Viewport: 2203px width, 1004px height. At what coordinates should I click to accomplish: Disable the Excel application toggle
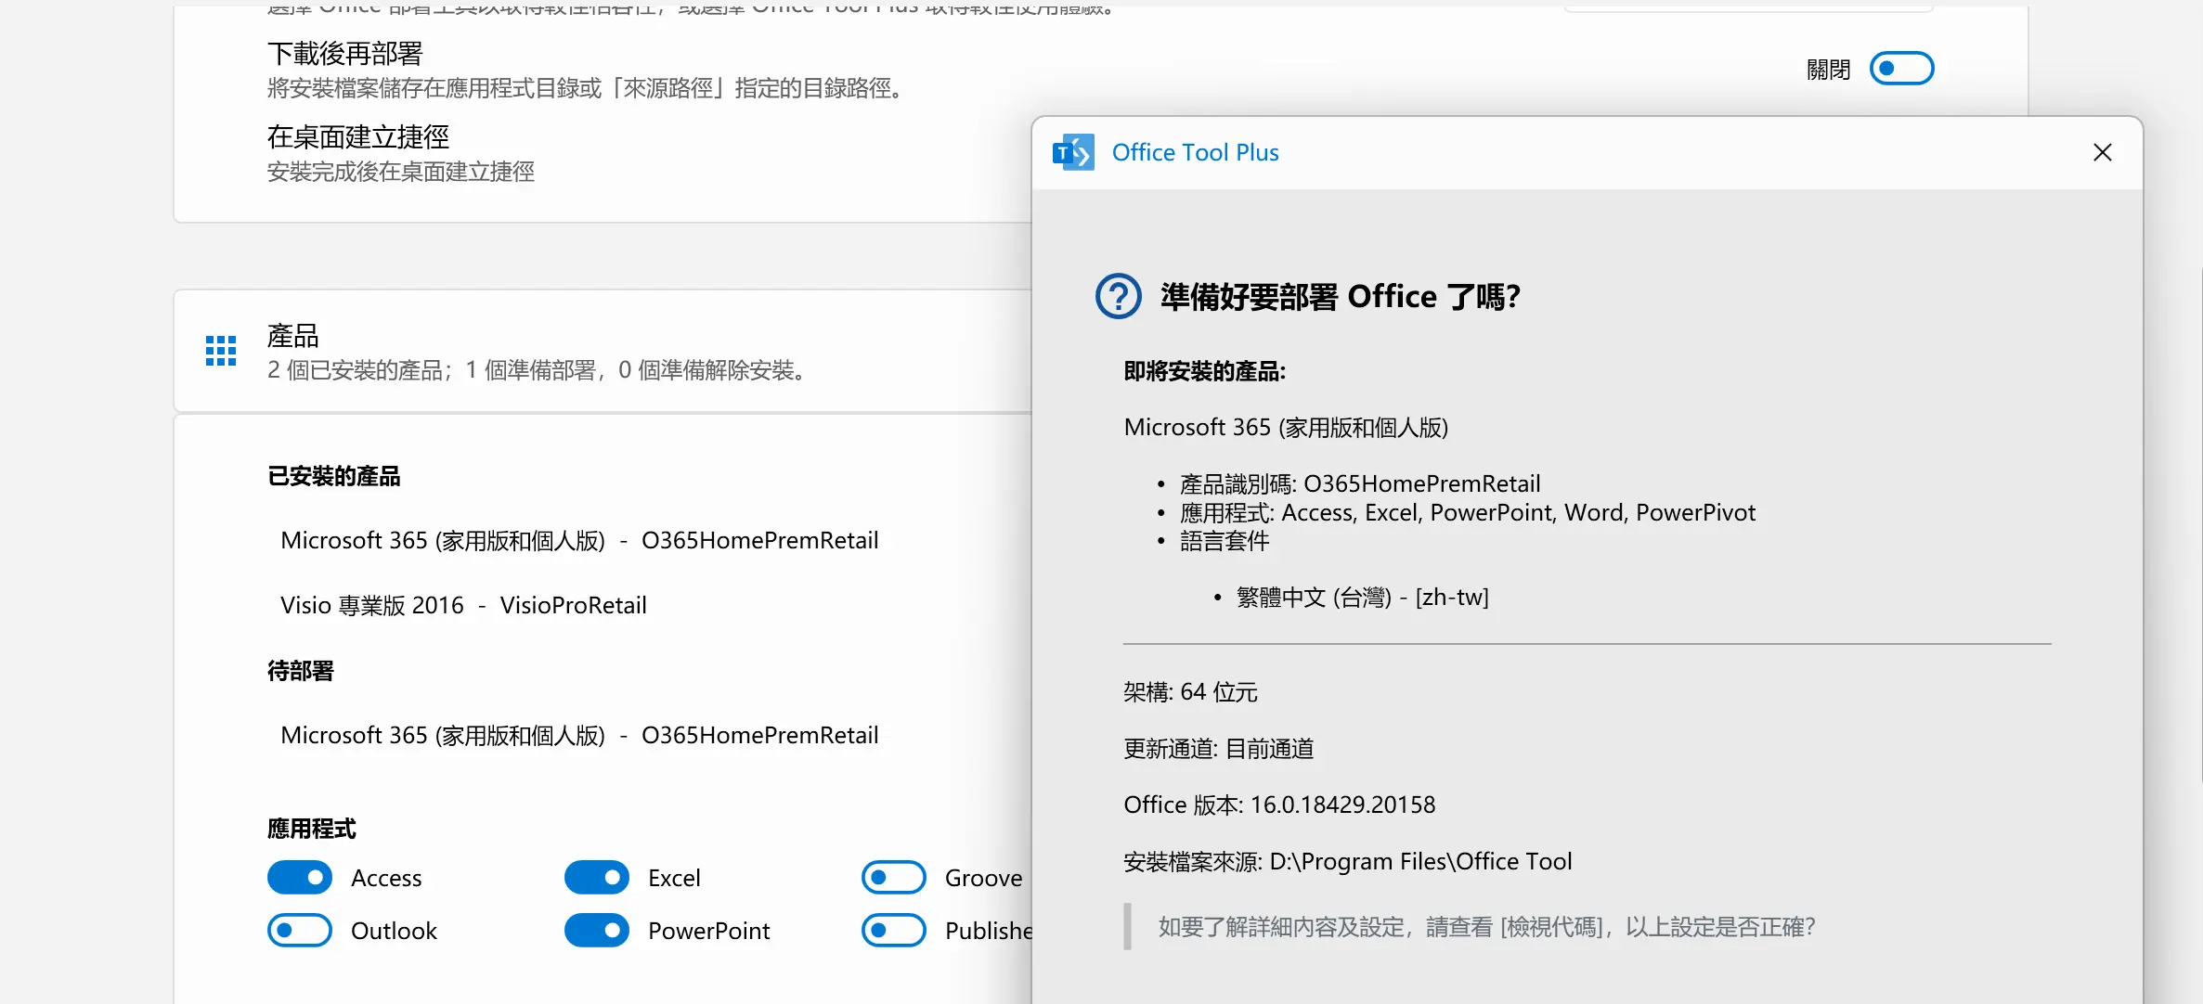pos(597,878)
